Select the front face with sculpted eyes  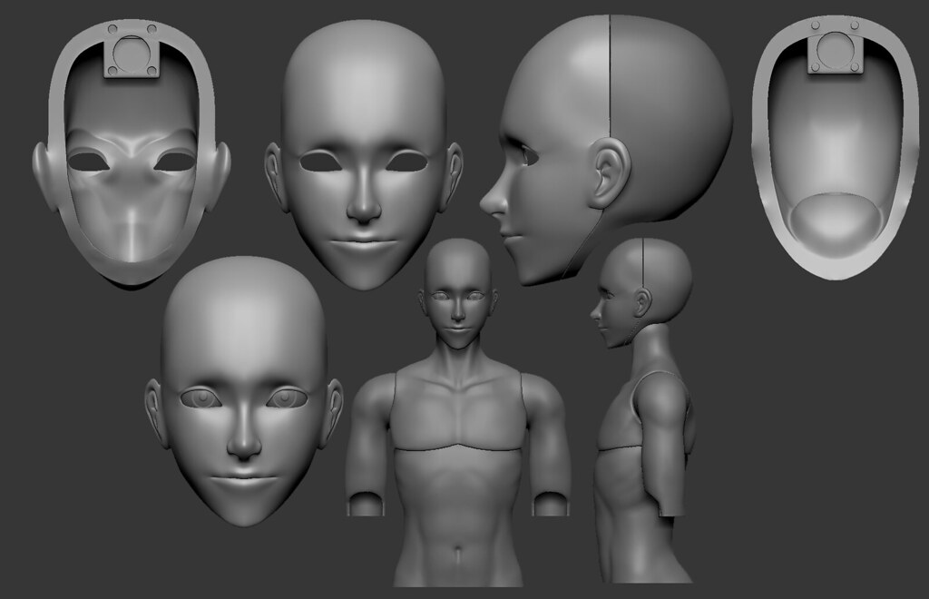tap(244, 391)
